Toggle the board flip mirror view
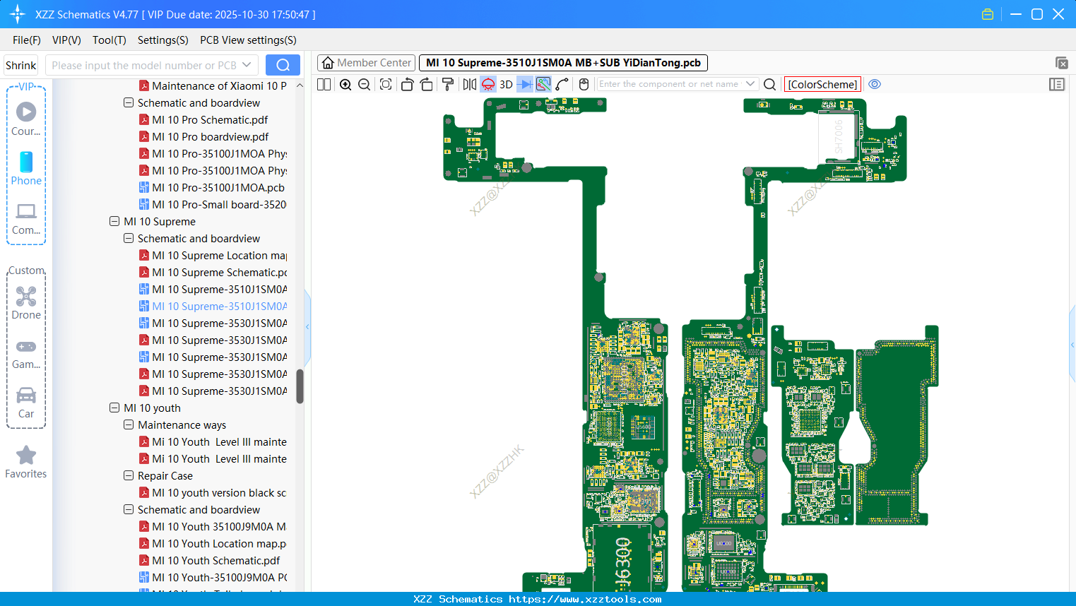The width and height of the screenshot is (1076, 606). 468,84
